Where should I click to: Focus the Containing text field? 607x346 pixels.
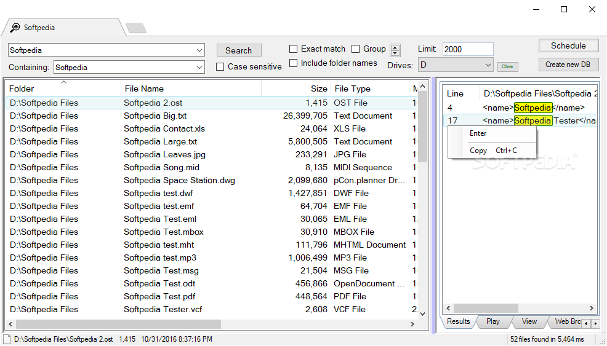pyautogui.click(x=124, y=67)
